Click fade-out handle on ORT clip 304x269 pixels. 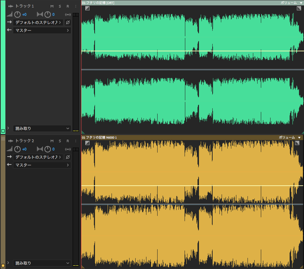299,8
